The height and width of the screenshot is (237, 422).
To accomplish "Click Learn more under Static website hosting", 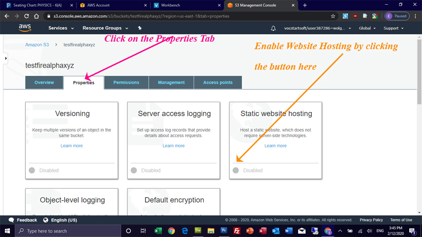I will (275, 146).
